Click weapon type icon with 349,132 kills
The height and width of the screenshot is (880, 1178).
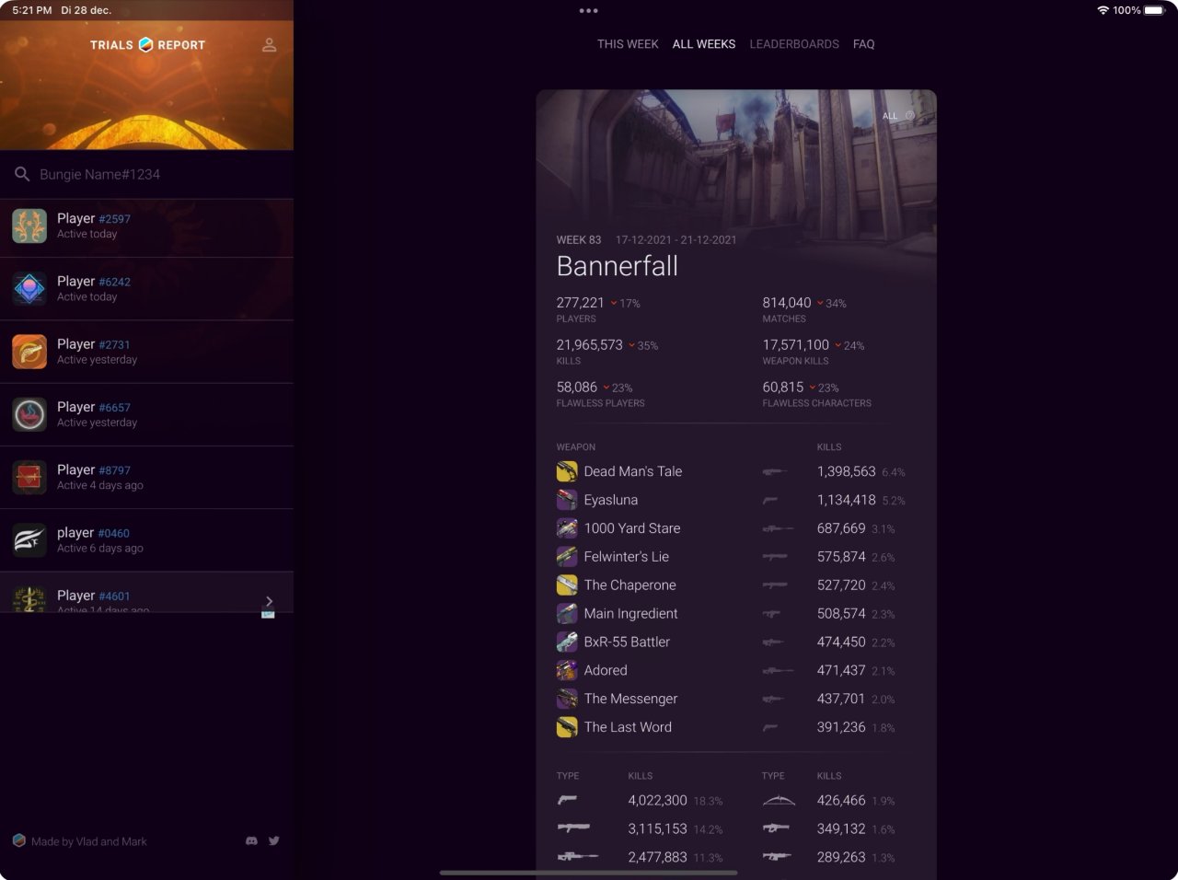click(776, 828)
